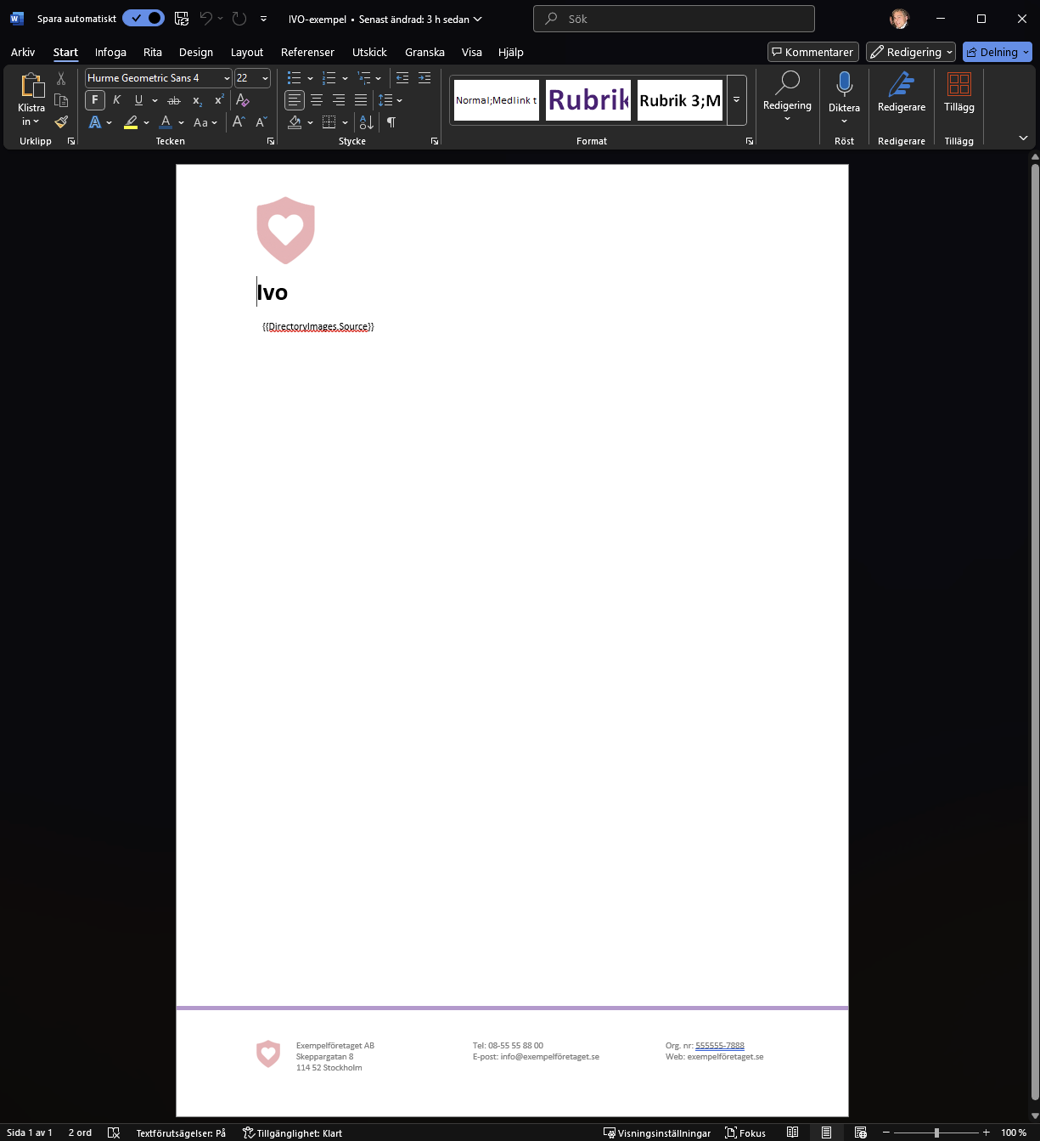The width and height of the screenshot is (1040, 1141).
Task: Clear all formatting icon
Action: 243,100
